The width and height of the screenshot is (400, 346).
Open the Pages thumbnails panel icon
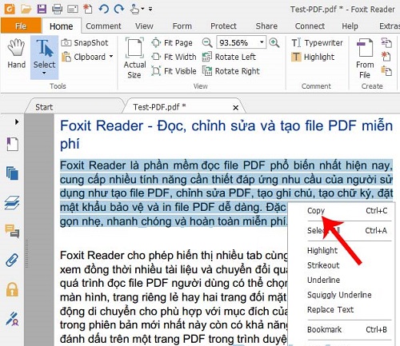(13, 173)
